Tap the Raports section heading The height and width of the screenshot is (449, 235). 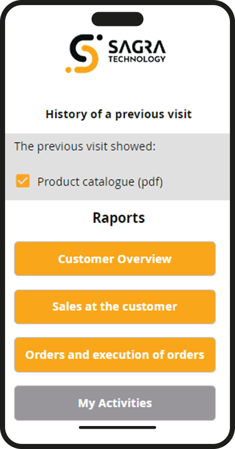point(119,218)
